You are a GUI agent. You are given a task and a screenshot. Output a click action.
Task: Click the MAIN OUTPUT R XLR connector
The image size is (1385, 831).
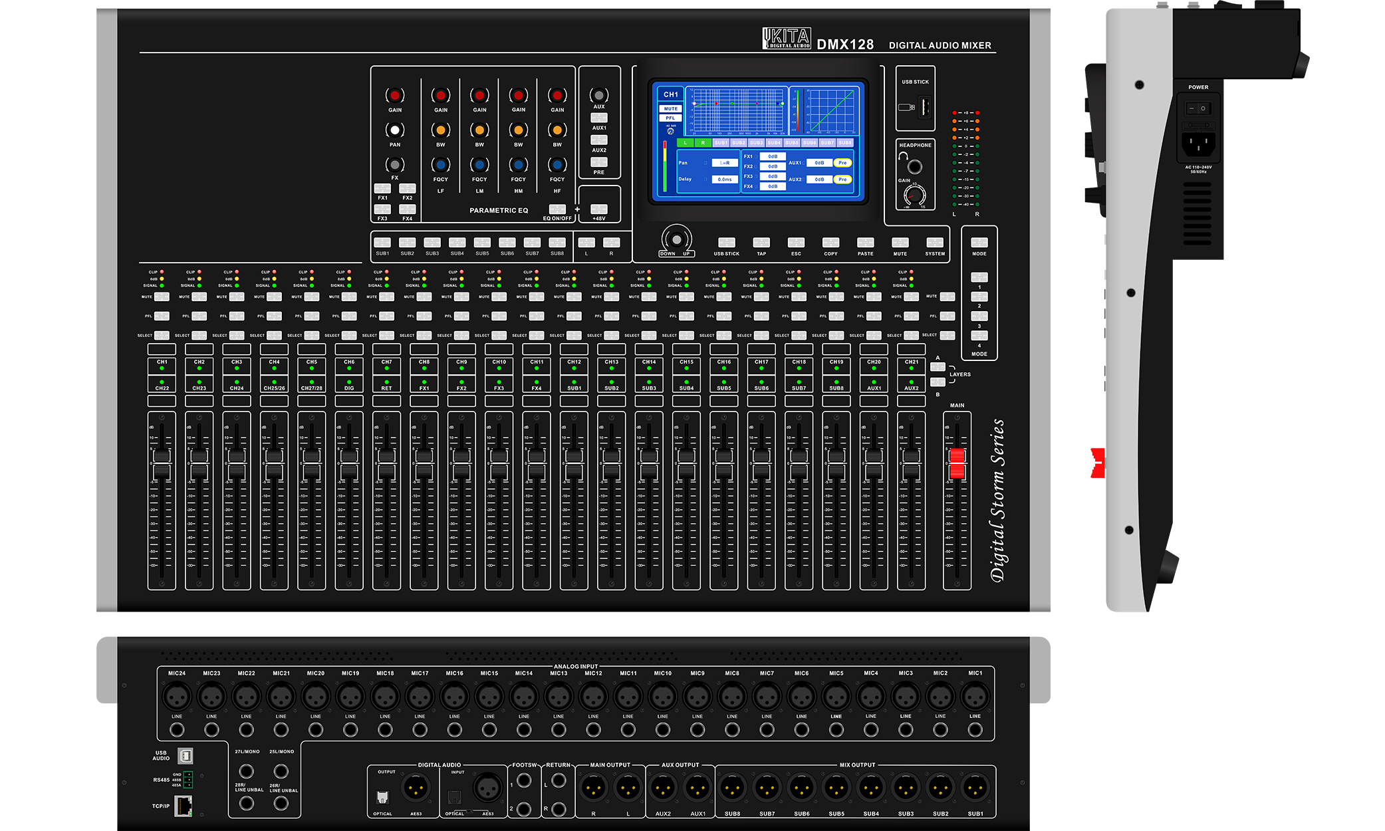click(593, 788)
